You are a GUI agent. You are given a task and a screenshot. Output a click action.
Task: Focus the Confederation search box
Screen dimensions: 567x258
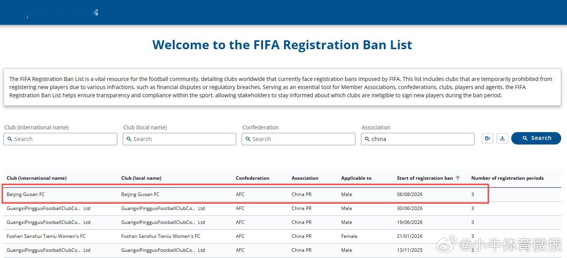coord(298,139)
